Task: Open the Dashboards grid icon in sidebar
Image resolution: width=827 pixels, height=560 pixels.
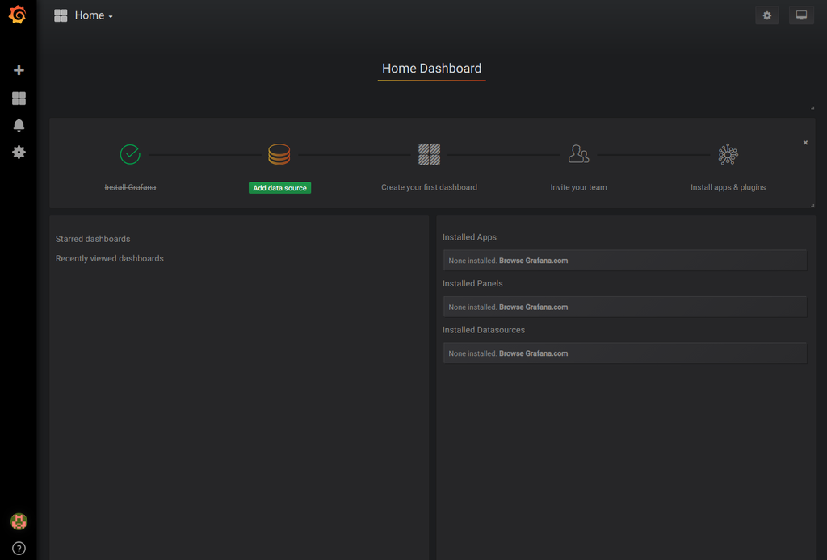Action: click(19, 98)
